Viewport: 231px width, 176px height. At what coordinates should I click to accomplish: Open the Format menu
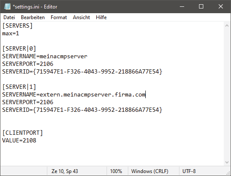coord(59,17)
